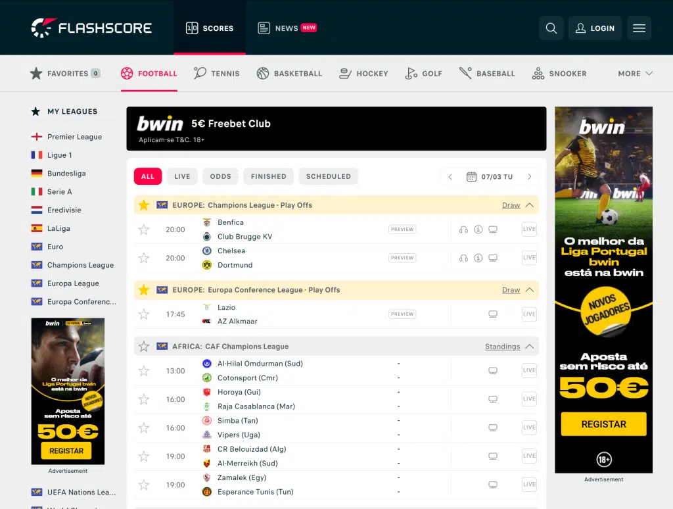Screen dimensions: 673x509
Task: Filter by Scheduled matches
Action: 329,176
